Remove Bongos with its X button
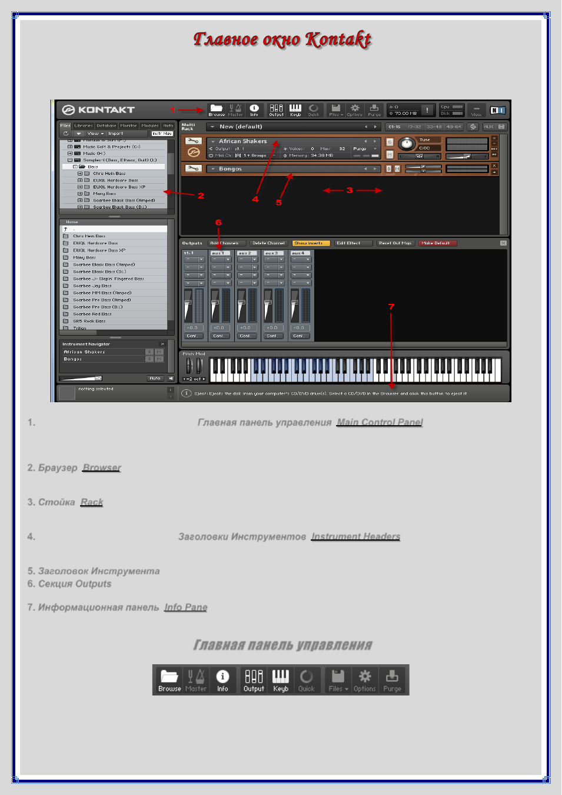 (x=494, y=165)
